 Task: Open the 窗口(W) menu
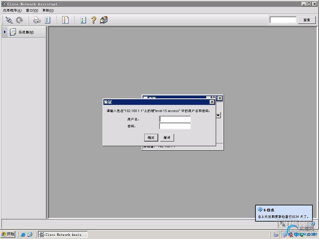point(32,10)
